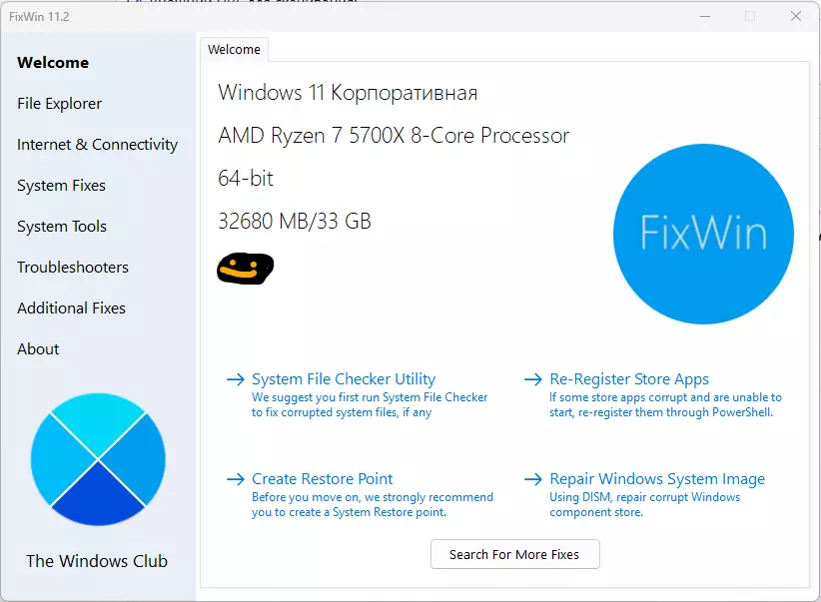Click the round FixWin logo

point(703,234)
